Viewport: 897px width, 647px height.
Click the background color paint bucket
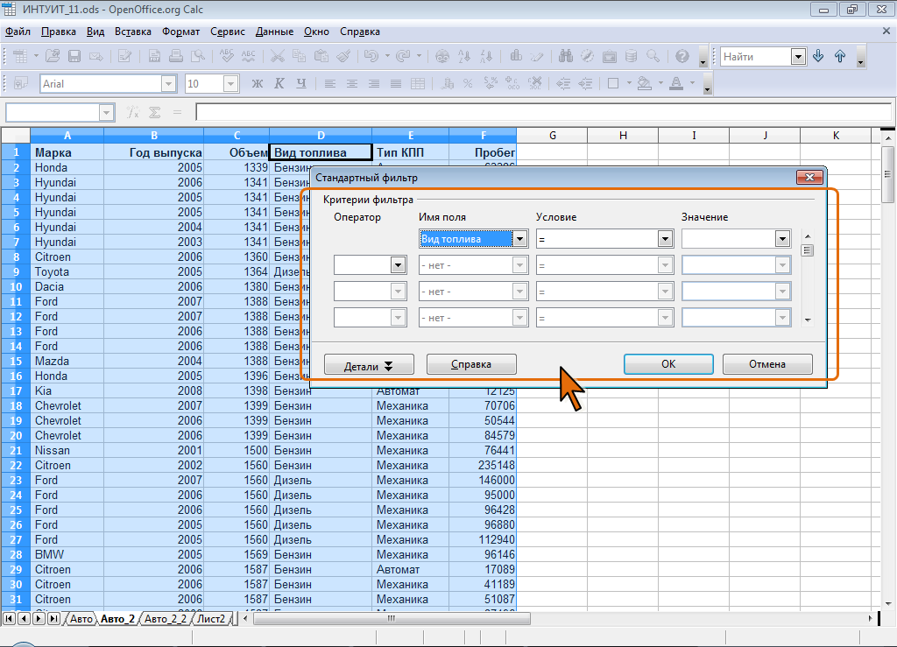pos(644,83)
